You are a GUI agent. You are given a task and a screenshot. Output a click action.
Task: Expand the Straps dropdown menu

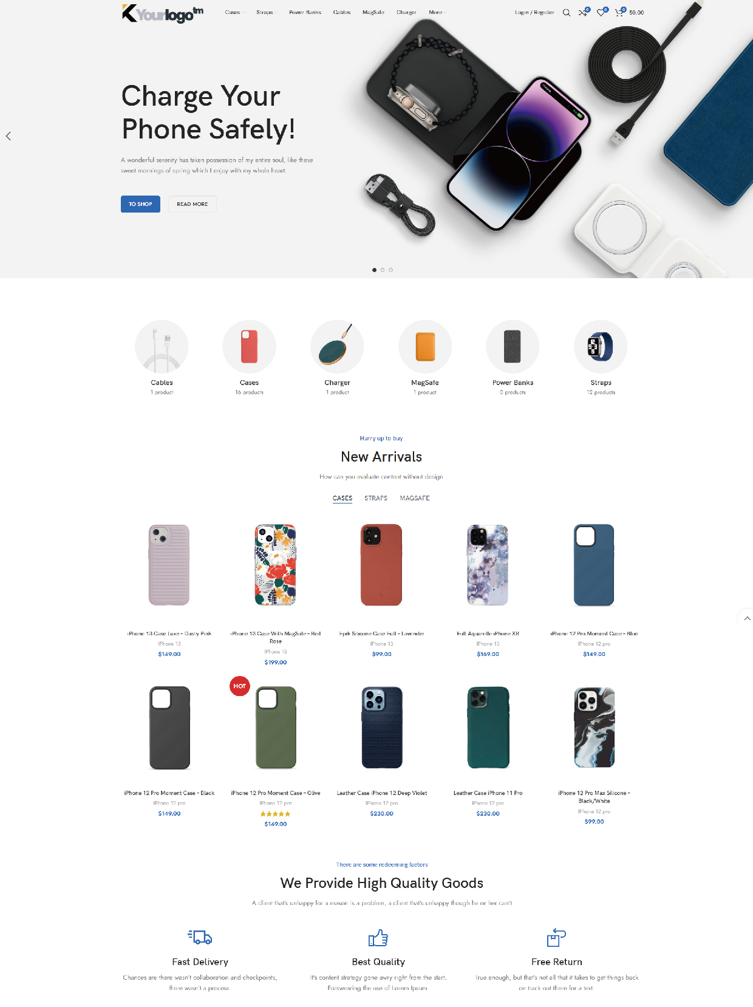[266, 12]
